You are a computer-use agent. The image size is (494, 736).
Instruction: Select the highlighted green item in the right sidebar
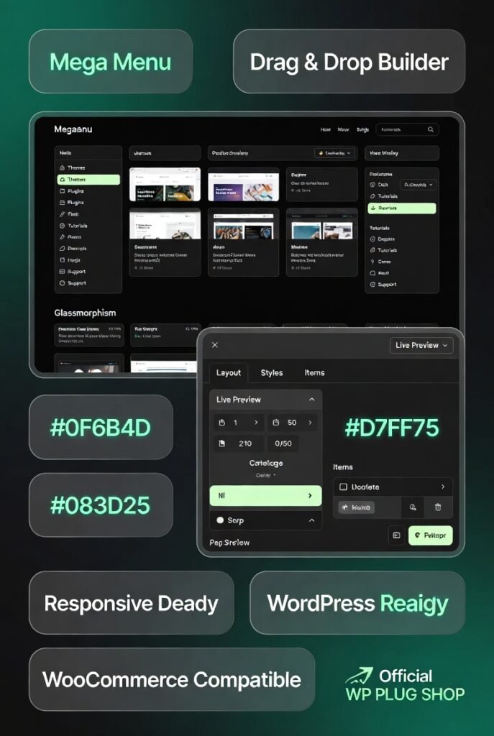click(402, 208)
